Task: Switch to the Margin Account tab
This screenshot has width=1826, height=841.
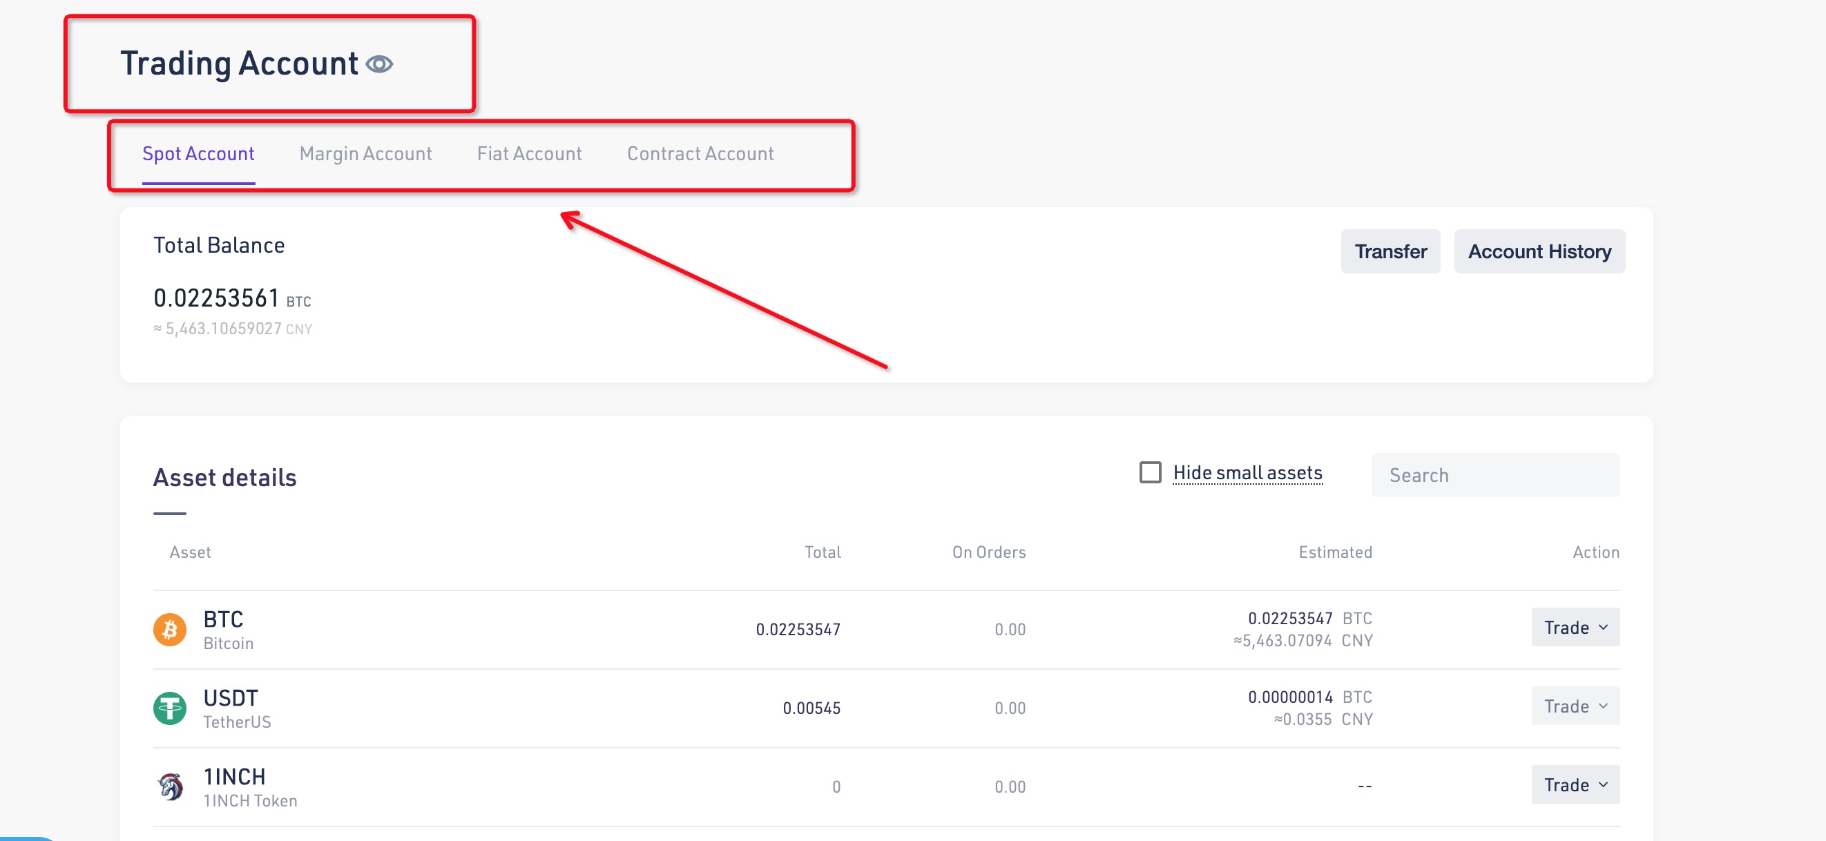Action: (366, 154)
